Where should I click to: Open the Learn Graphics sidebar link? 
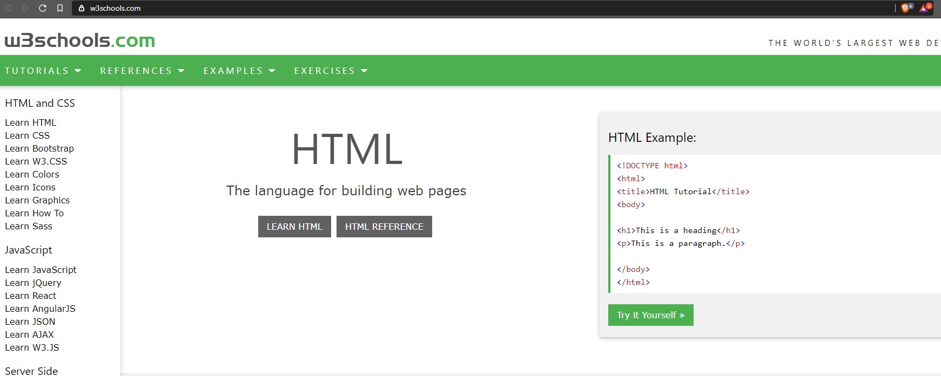pyautogui.click(x=37, y=200)
